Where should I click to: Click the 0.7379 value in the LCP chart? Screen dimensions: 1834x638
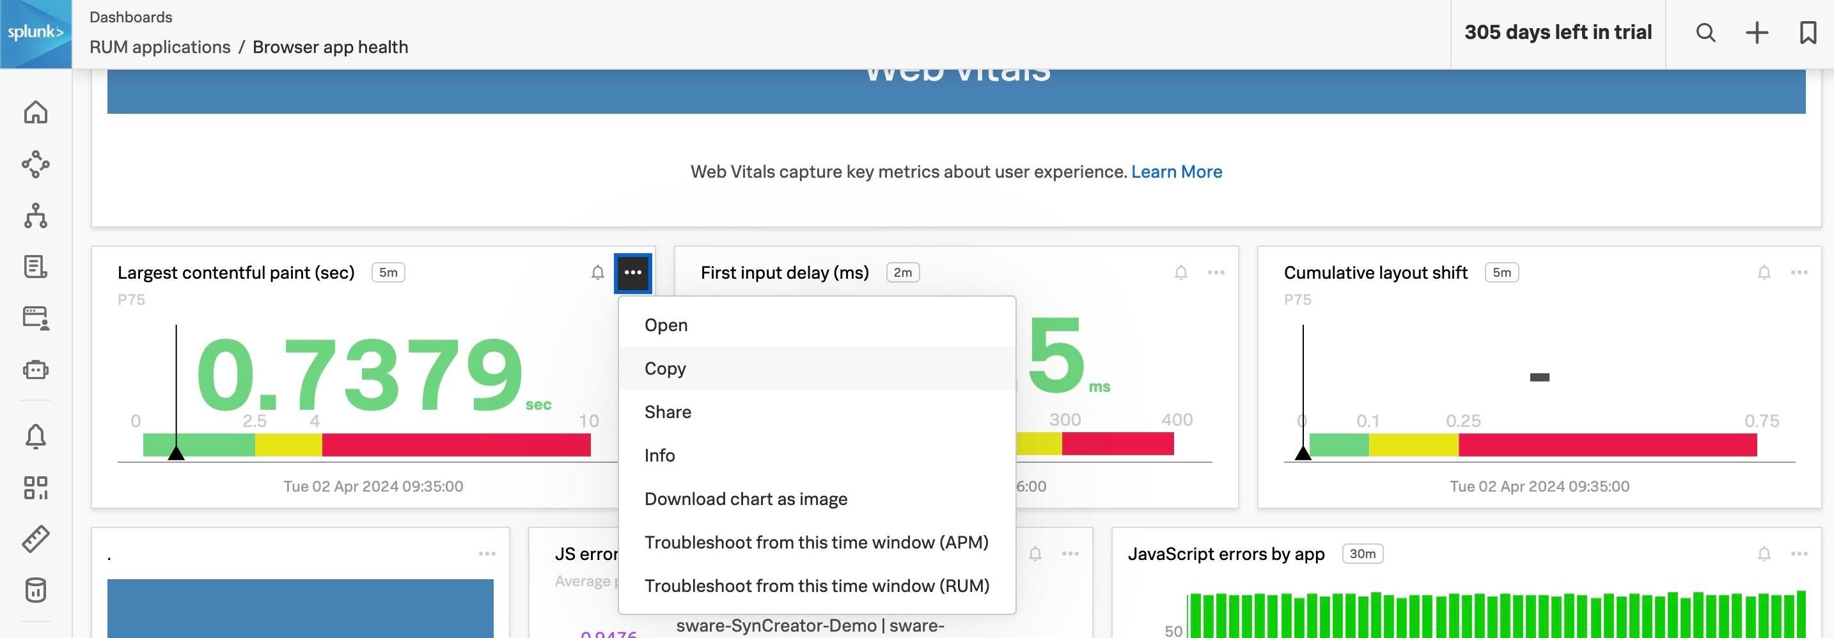click(x=359, y=375)
